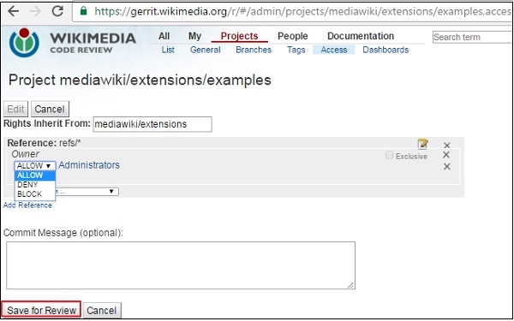Click the green lock security icon
This screenshot has width=514, height=321.
pyautogui.click(x=84, y=11)
